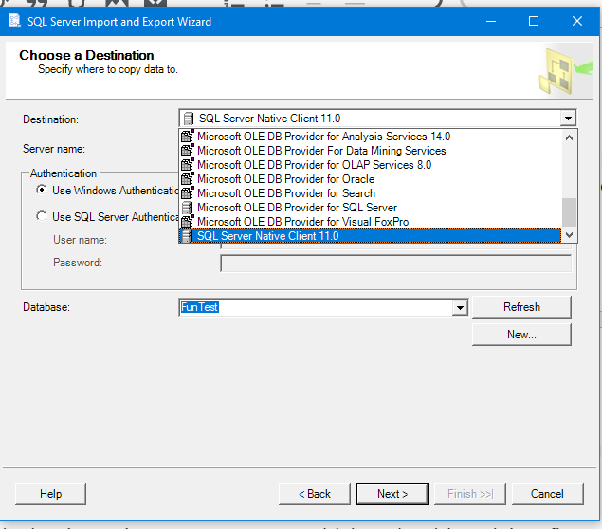Collapse the Destination dropdown arrow
602x529 pixels.
tap(568, 118)
